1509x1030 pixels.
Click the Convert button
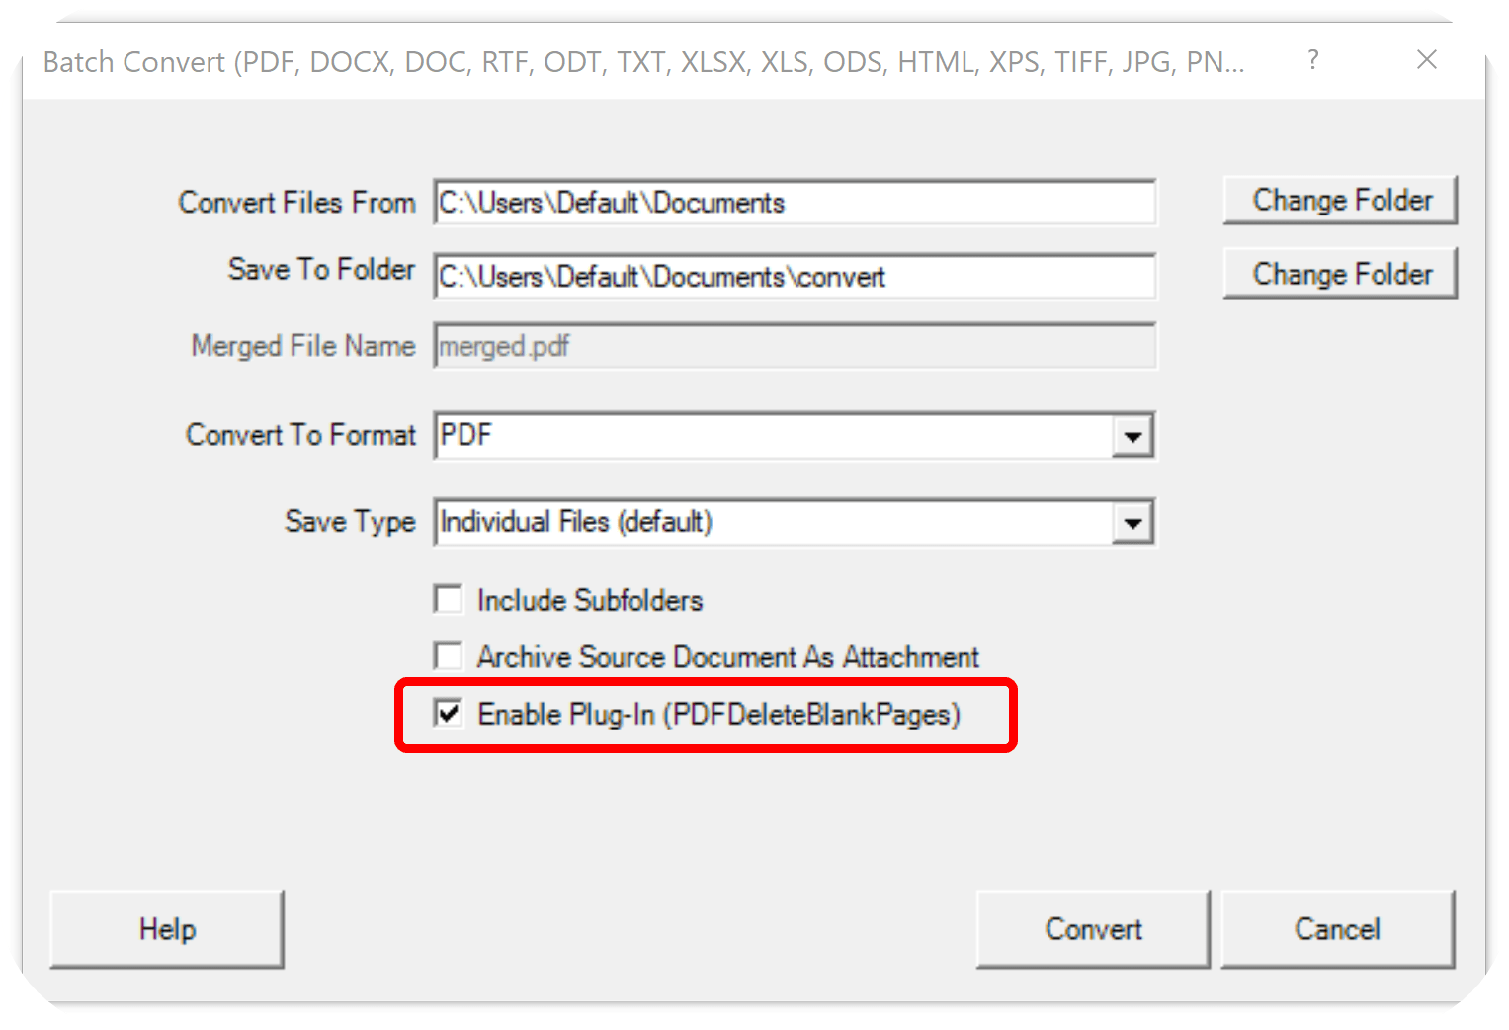pos(1092,928)
